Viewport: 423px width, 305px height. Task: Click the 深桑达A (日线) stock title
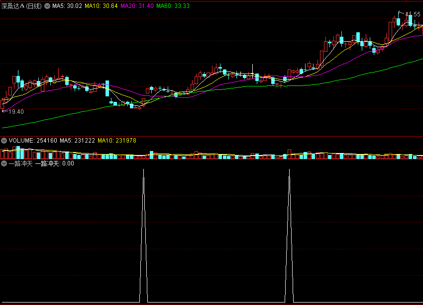(21, 6)
